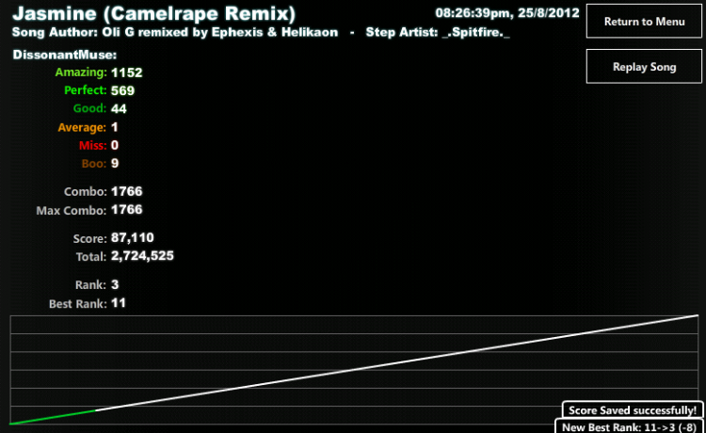Click the Total score 2,724,525
Screen dimensions: 706x433
141,255
